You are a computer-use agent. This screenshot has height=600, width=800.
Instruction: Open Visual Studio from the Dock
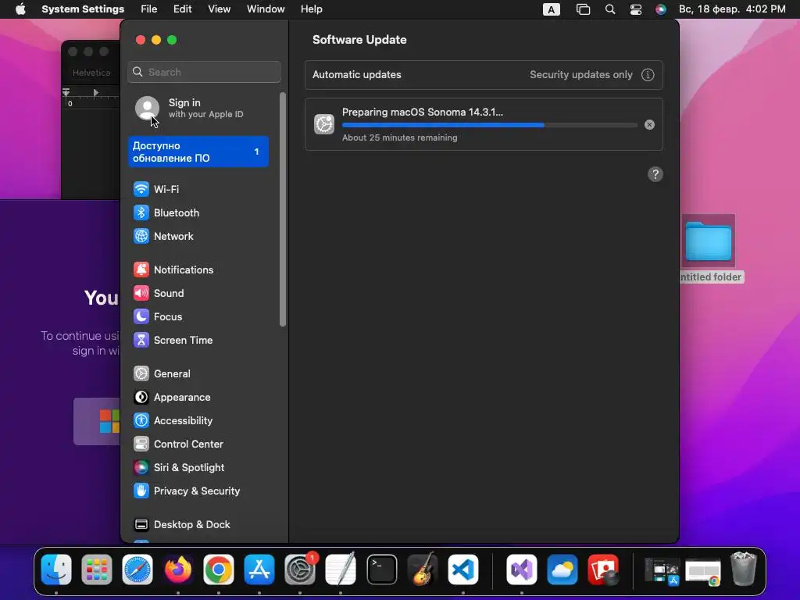pos(521,570)
